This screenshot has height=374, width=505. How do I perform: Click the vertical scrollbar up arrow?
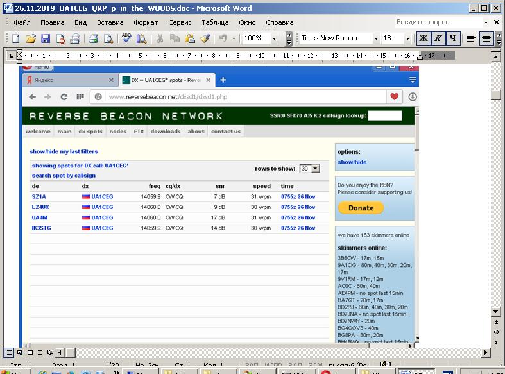tap(495, 57)
